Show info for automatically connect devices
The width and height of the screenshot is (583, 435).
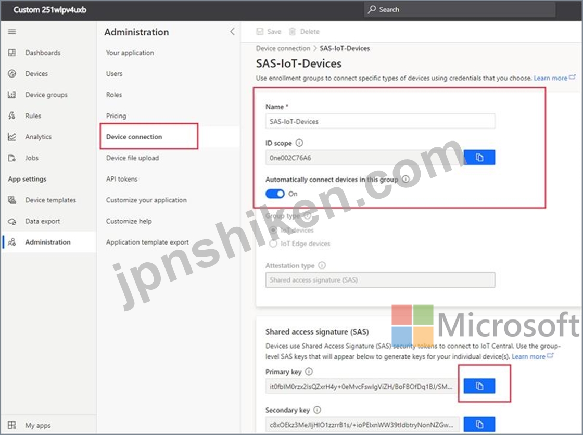click(x=405, y=179)
